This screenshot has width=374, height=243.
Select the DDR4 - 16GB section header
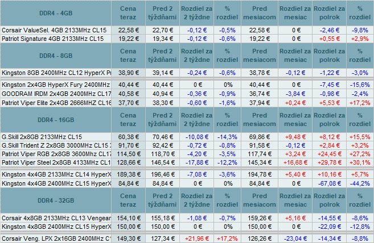click(56, 120)
